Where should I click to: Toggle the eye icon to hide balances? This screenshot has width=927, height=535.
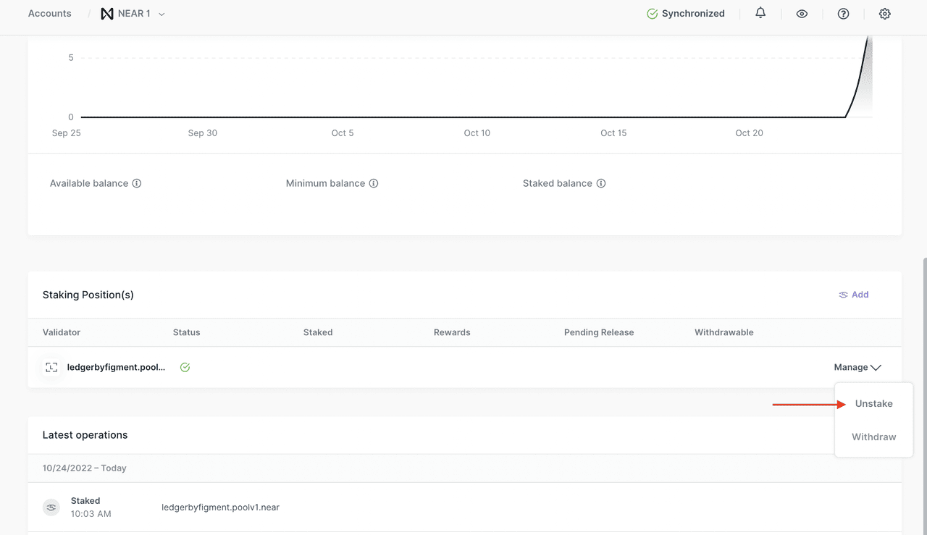click(802, 14)
